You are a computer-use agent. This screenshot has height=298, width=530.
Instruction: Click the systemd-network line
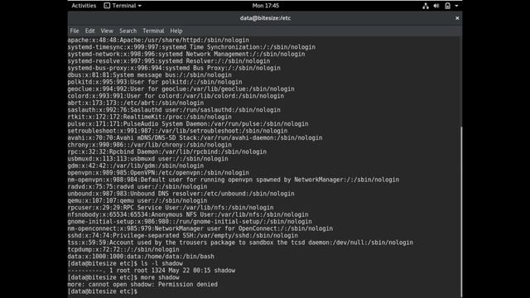tap(186, 54)
